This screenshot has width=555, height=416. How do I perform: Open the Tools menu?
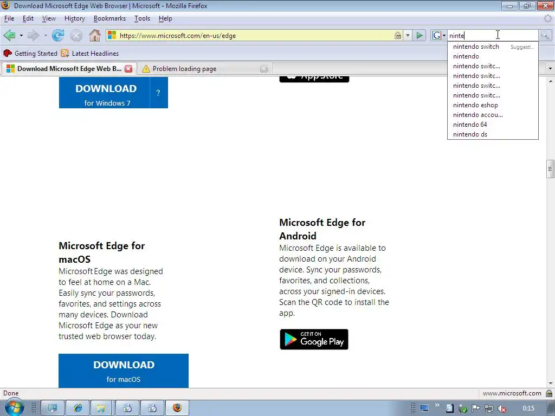143,18
